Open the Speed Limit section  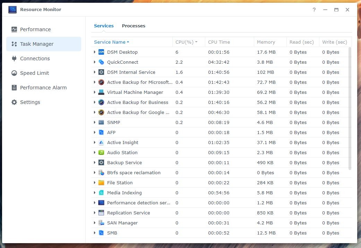tap(44, 73)
